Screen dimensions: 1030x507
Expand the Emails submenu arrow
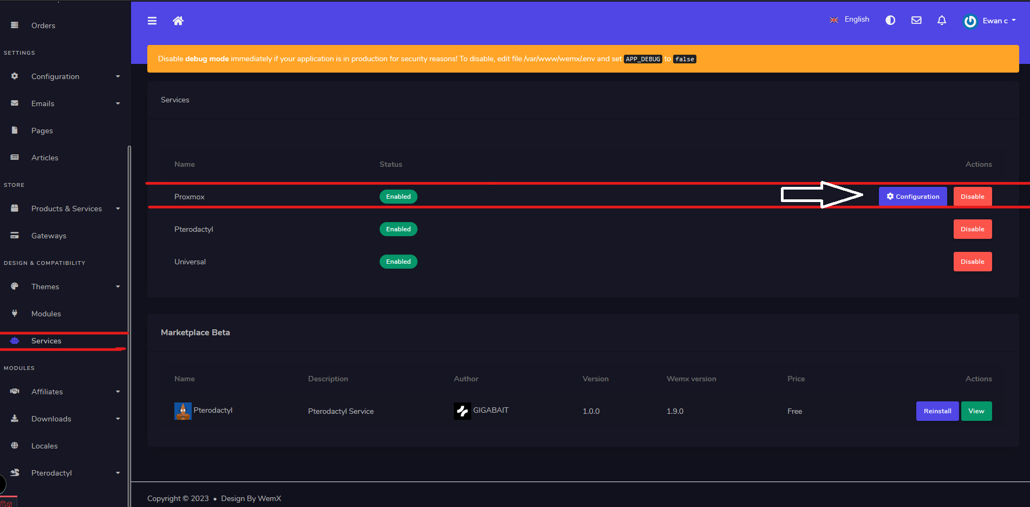pyautogui.click(x=118, y=103)
